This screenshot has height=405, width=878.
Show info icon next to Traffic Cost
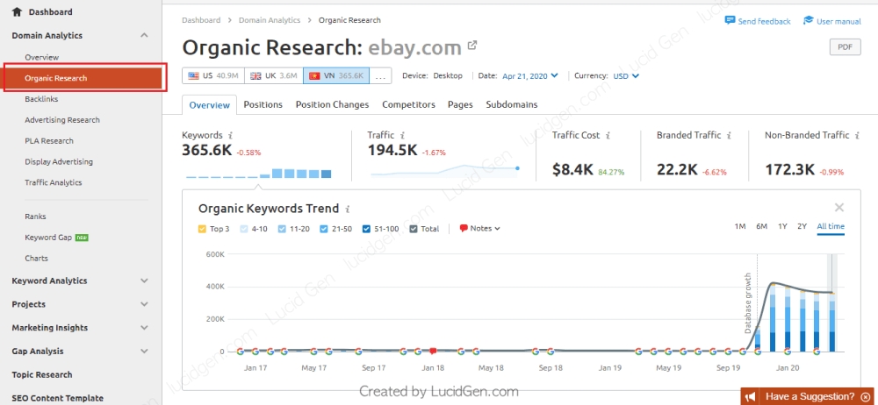[608, 135]
